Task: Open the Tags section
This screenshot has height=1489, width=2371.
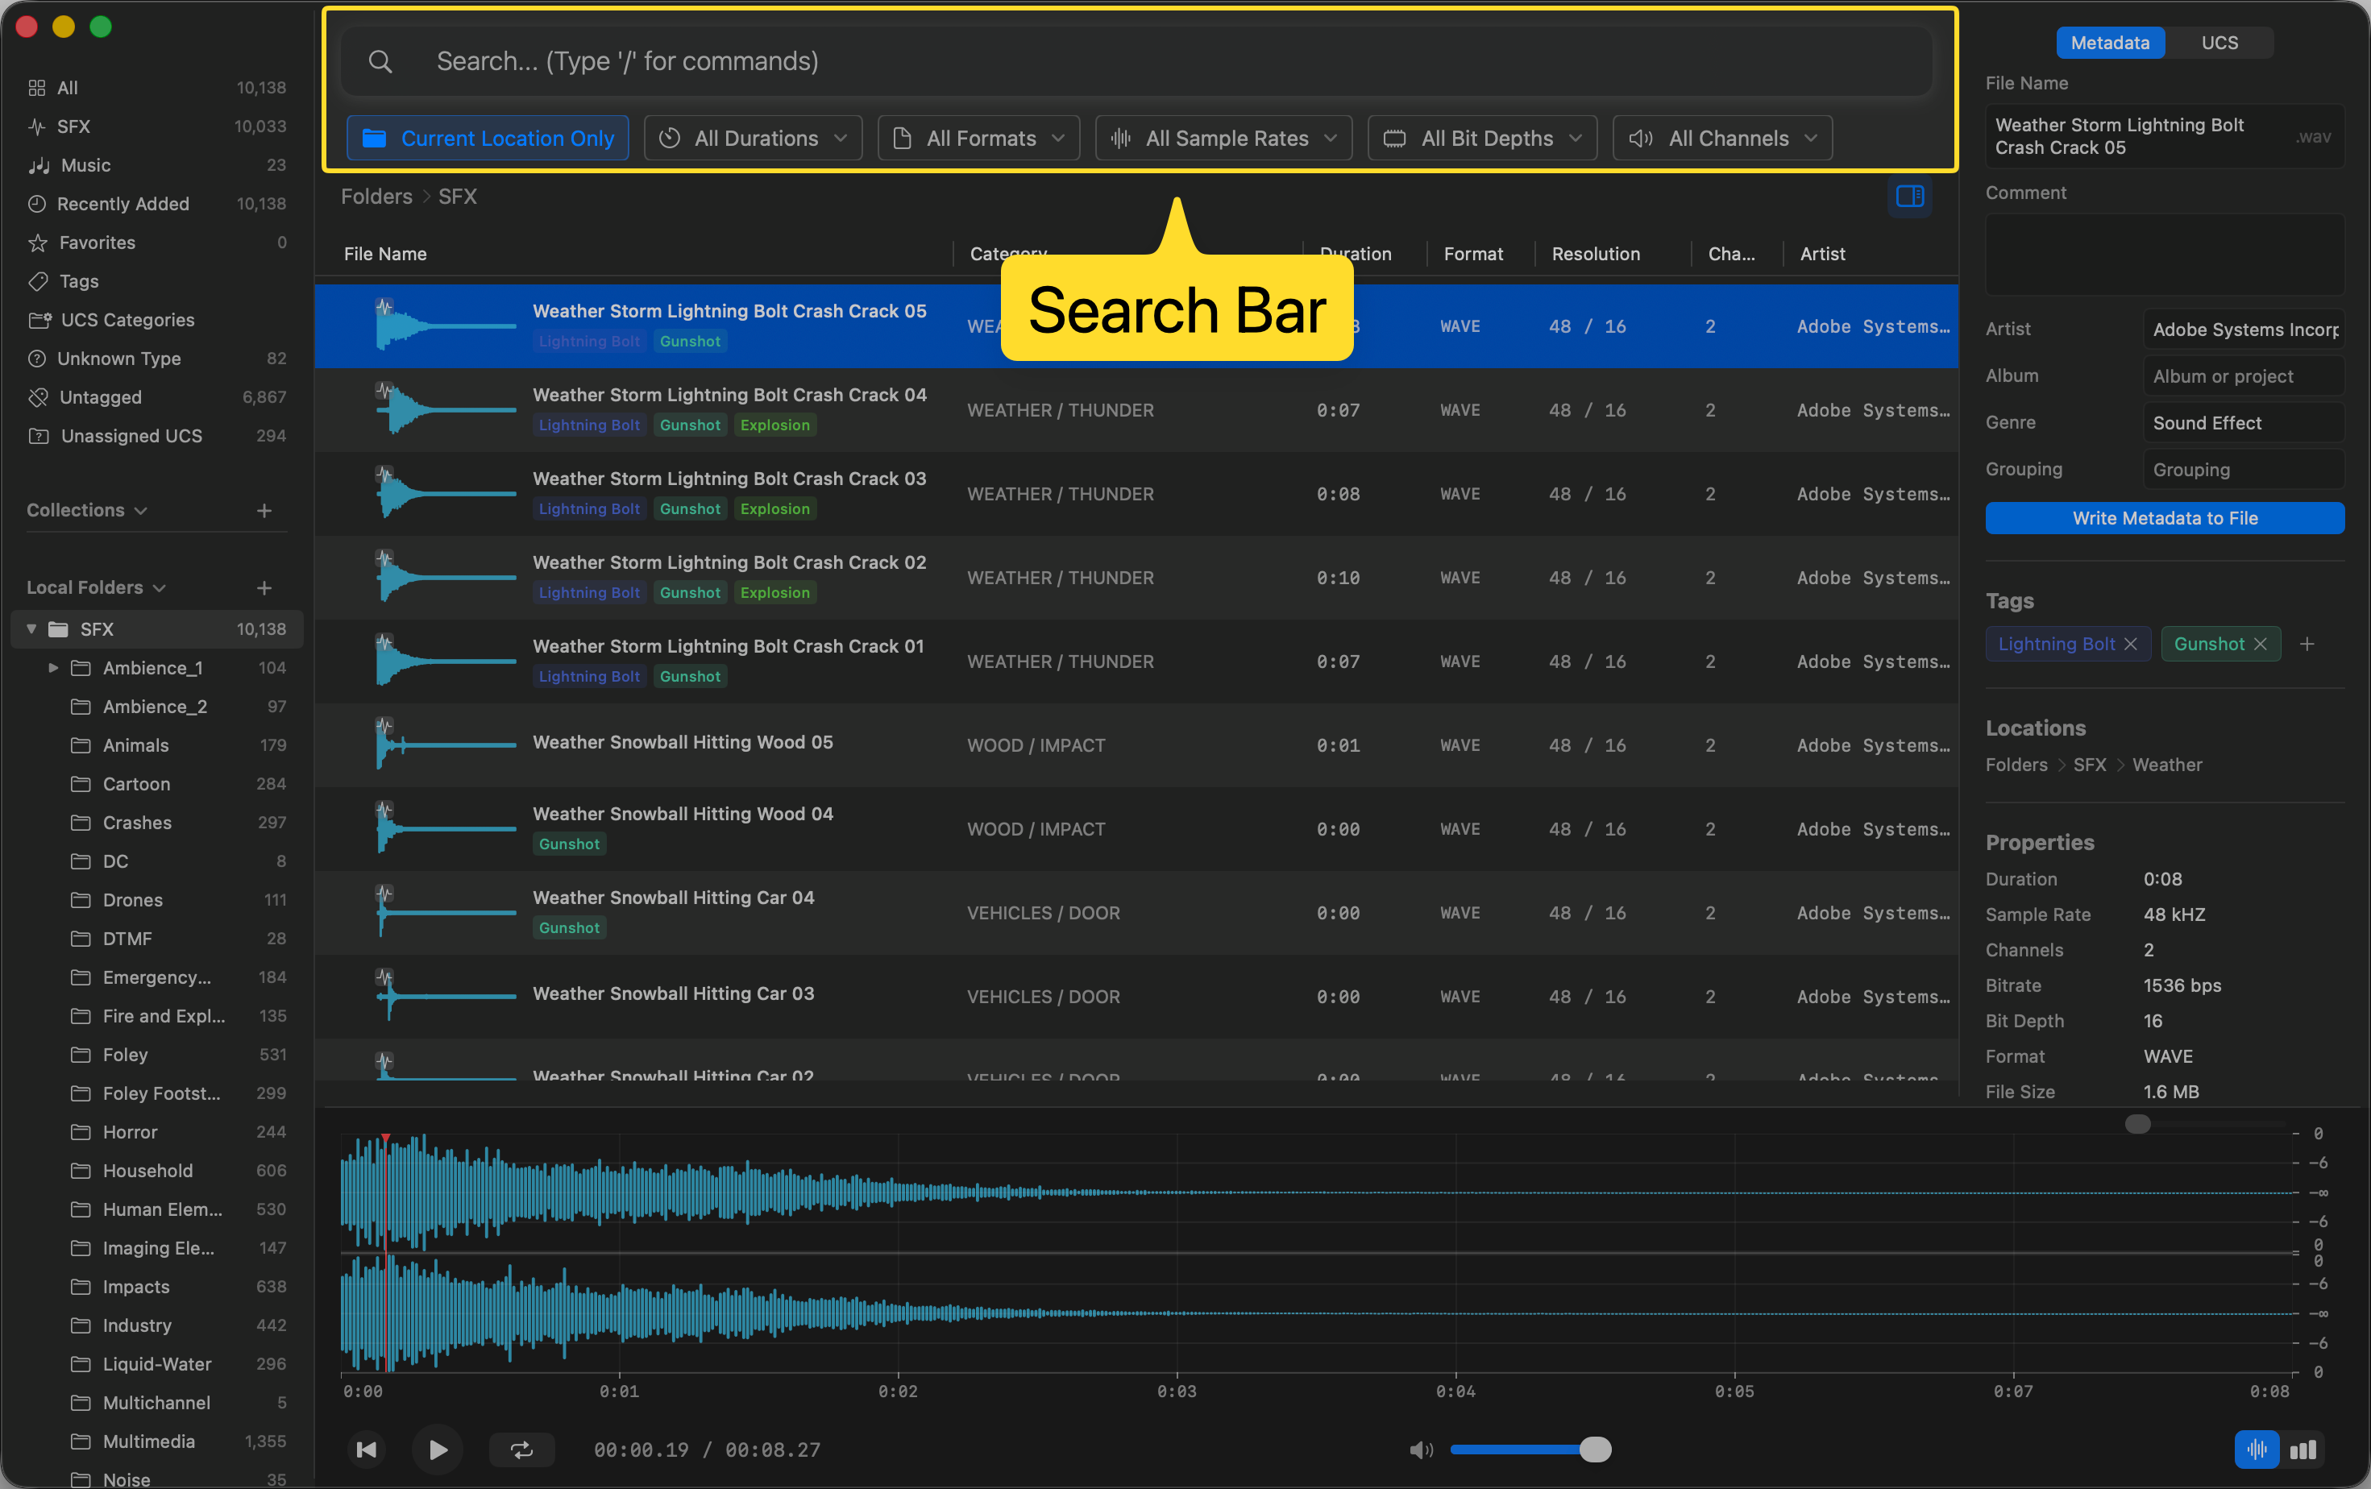Action: [156, 281]
